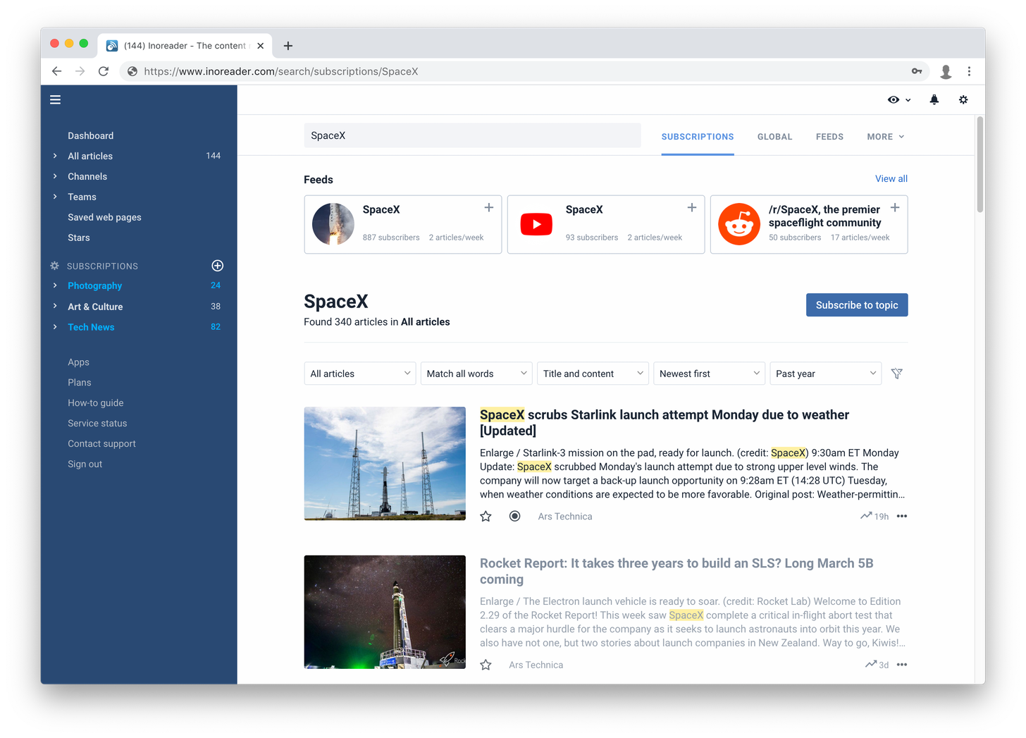The width and height of the screenshot is (1026, 738).
Task: Open the SpaceX scrubs Starlink article title
Action: coord(665,423)
